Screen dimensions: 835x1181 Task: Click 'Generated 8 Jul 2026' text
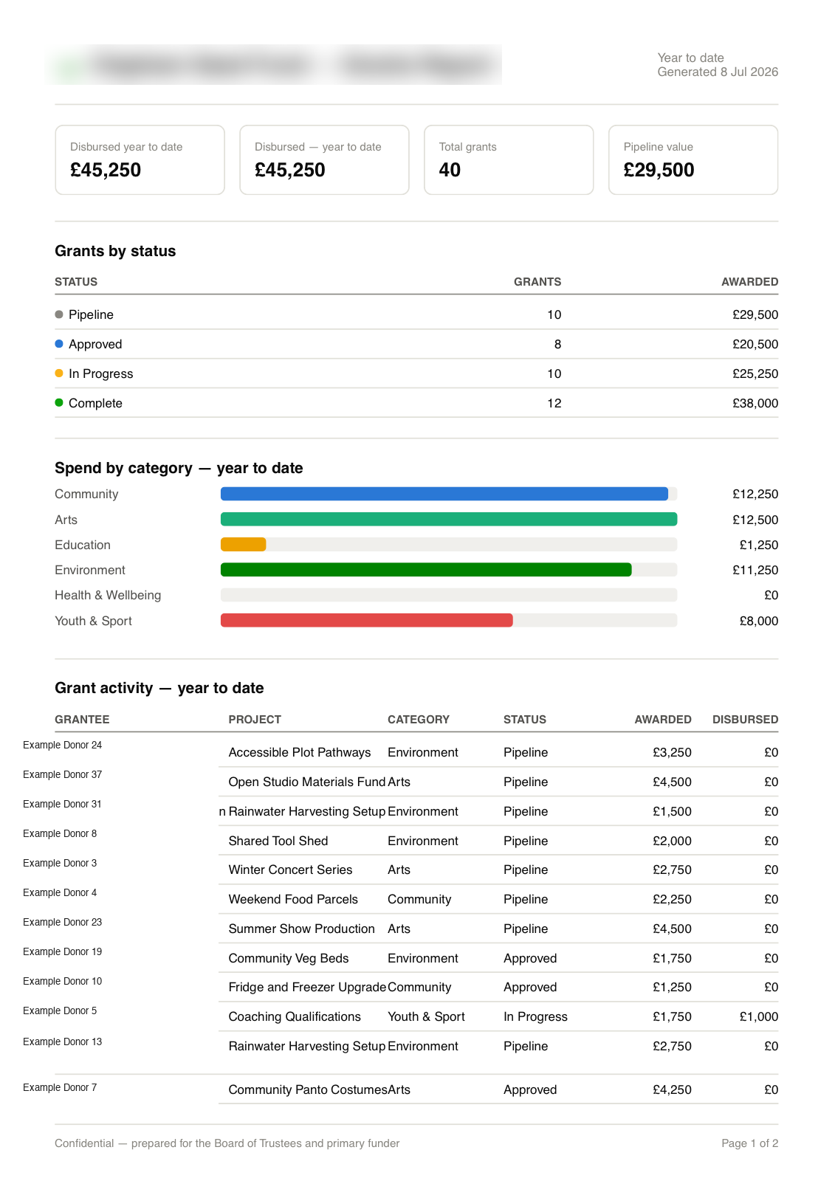click(x=718, y=72)
